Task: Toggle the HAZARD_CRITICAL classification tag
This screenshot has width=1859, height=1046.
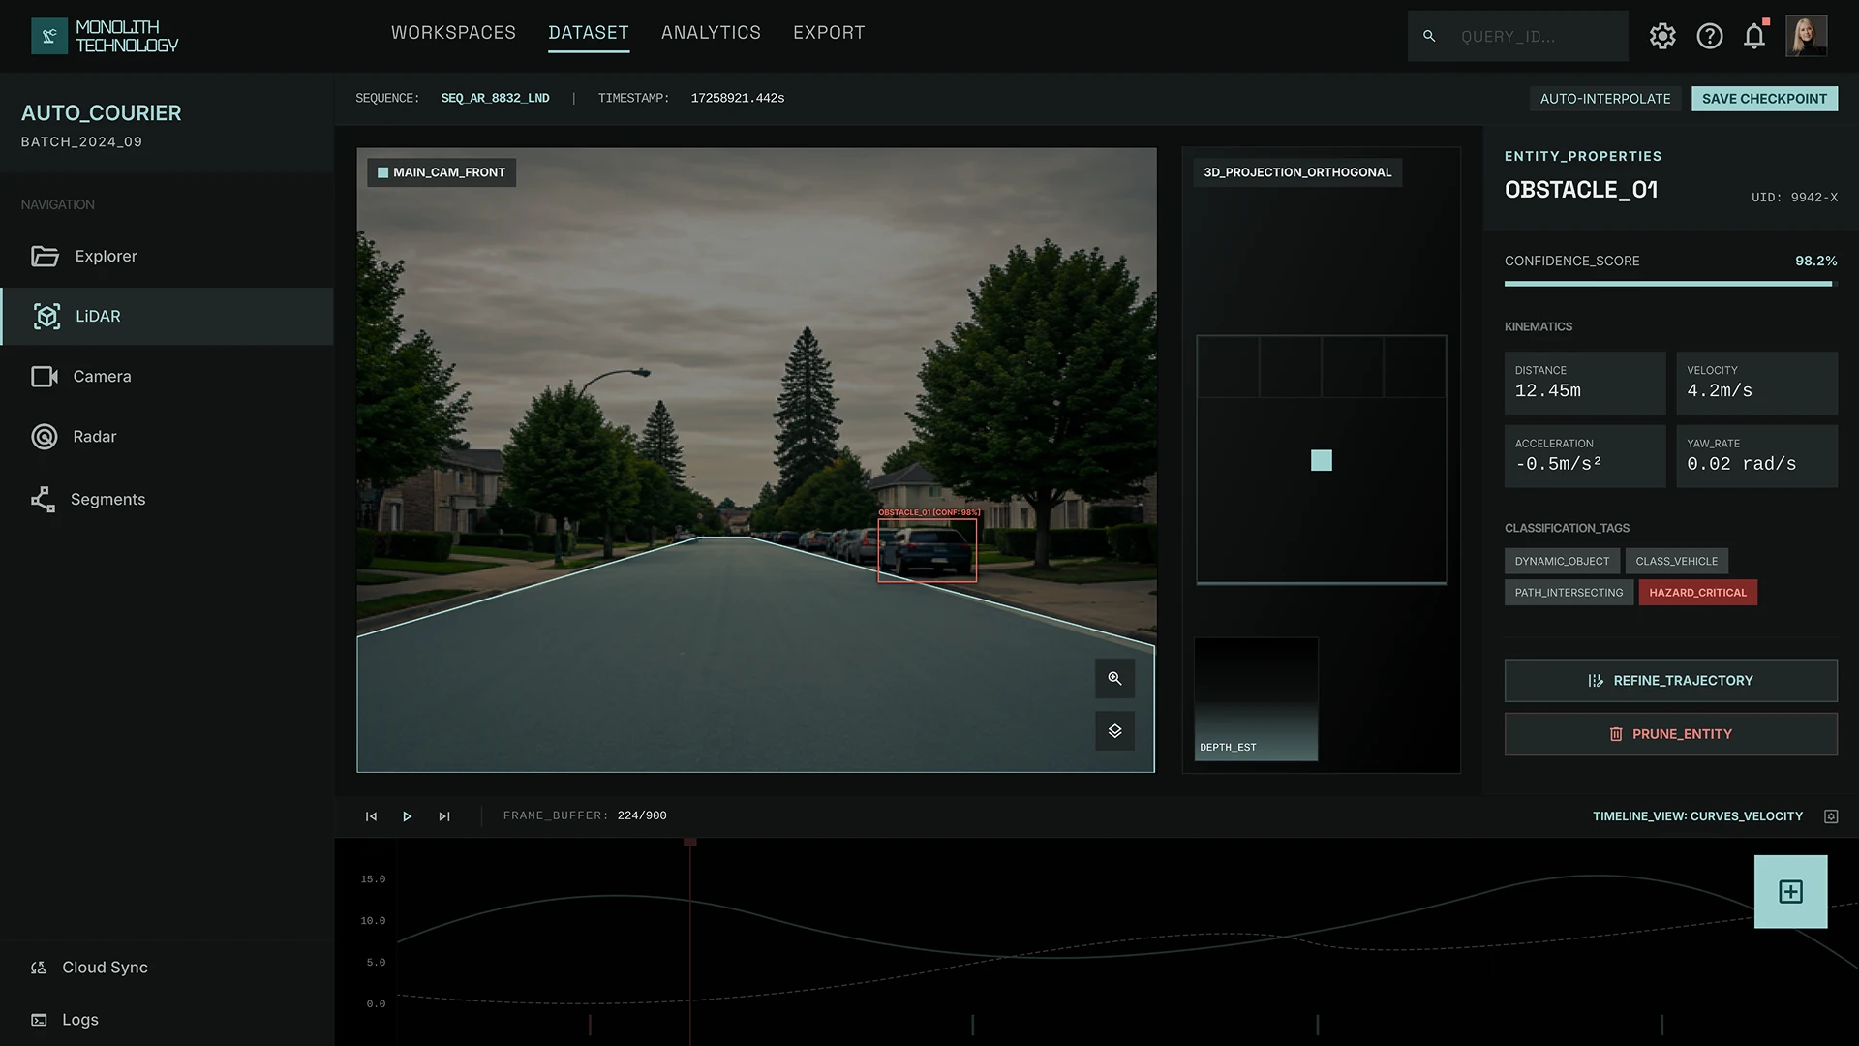Action: click(x=1697, y=593)
